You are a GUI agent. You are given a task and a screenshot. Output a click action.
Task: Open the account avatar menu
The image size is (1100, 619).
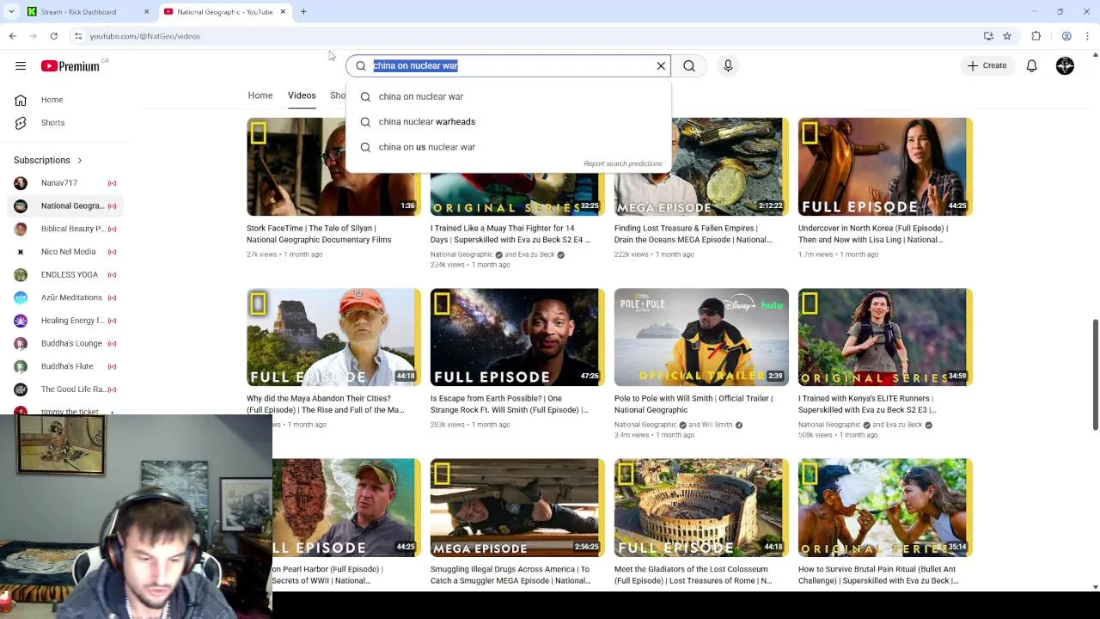click(x=1065, y=65)
